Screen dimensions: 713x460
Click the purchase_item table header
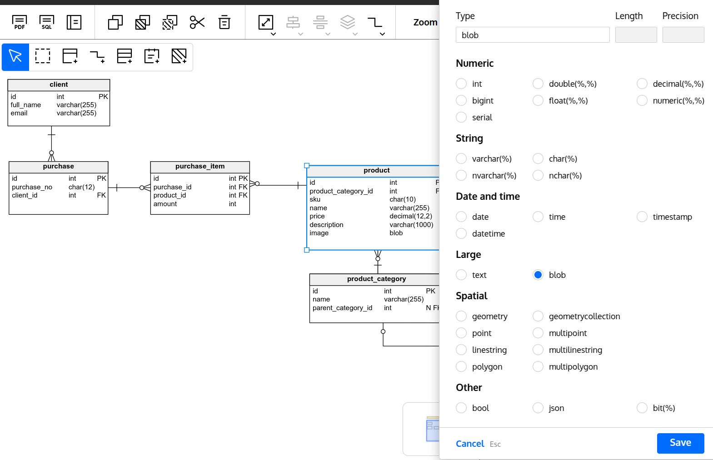(200, 167)
